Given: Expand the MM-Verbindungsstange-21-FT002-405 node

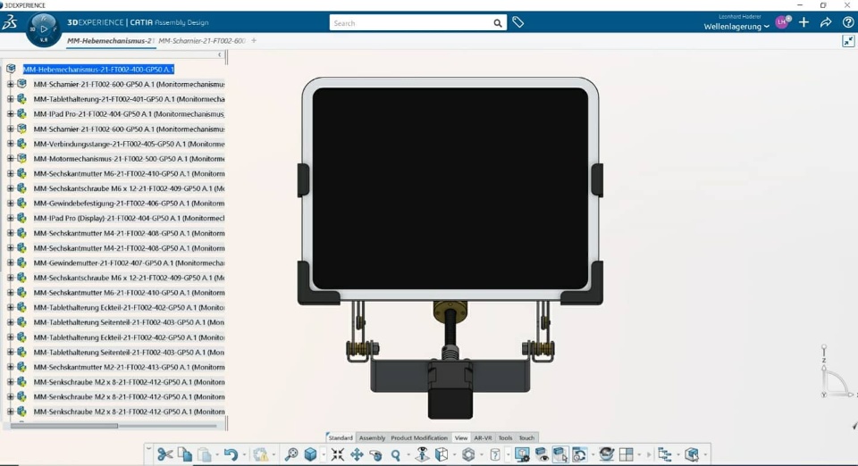Looking at the screenshot, I should coord(10,144).
